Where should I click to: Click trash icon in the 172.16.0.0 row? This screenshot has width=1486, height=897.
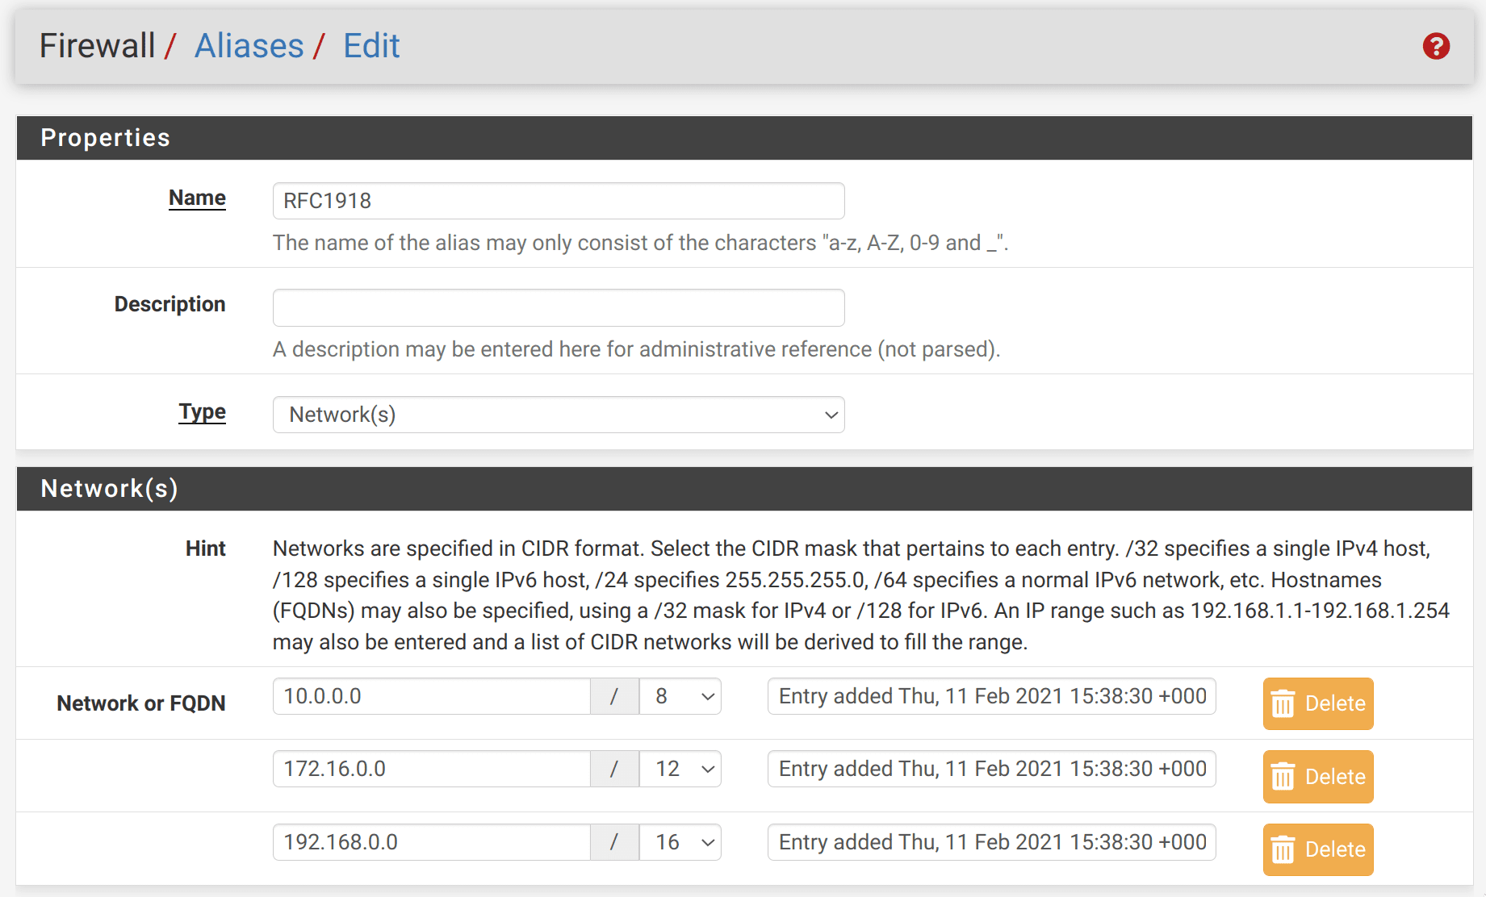1283,777
